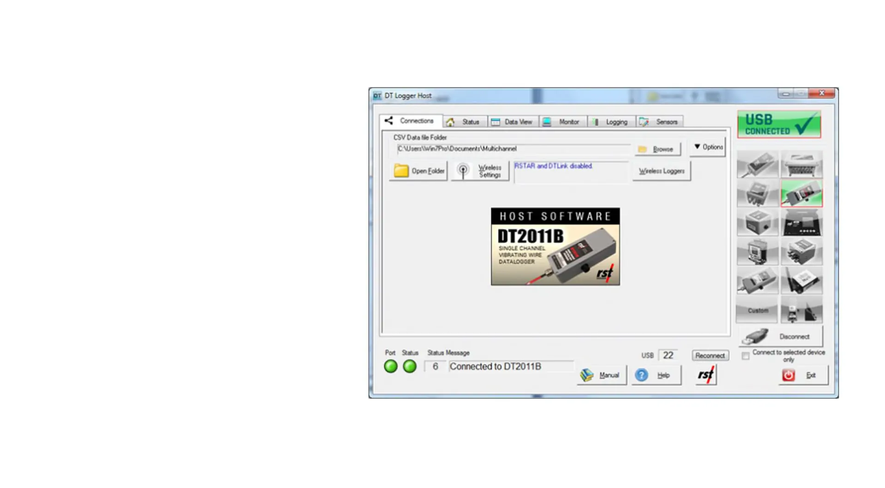Viewport: 885px width, 488px height.
Task: Click the USB Connected status indicator
Action: (779, 124)
